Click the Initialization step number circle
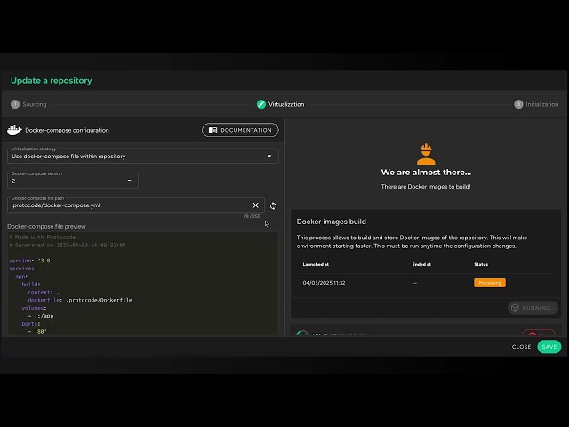 point(518,104)
